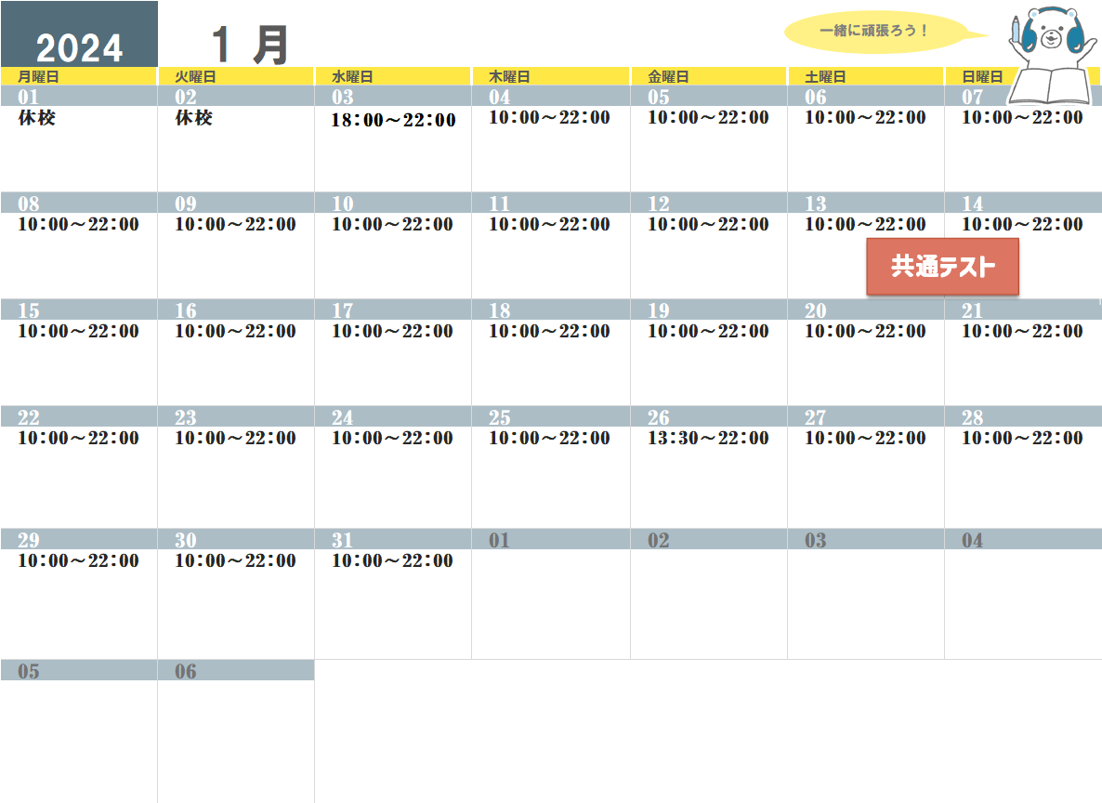The image size is (1102, 803).
Task: Select the 水曜日 column header
Action: pyautogui.click(x=352, y=77)
